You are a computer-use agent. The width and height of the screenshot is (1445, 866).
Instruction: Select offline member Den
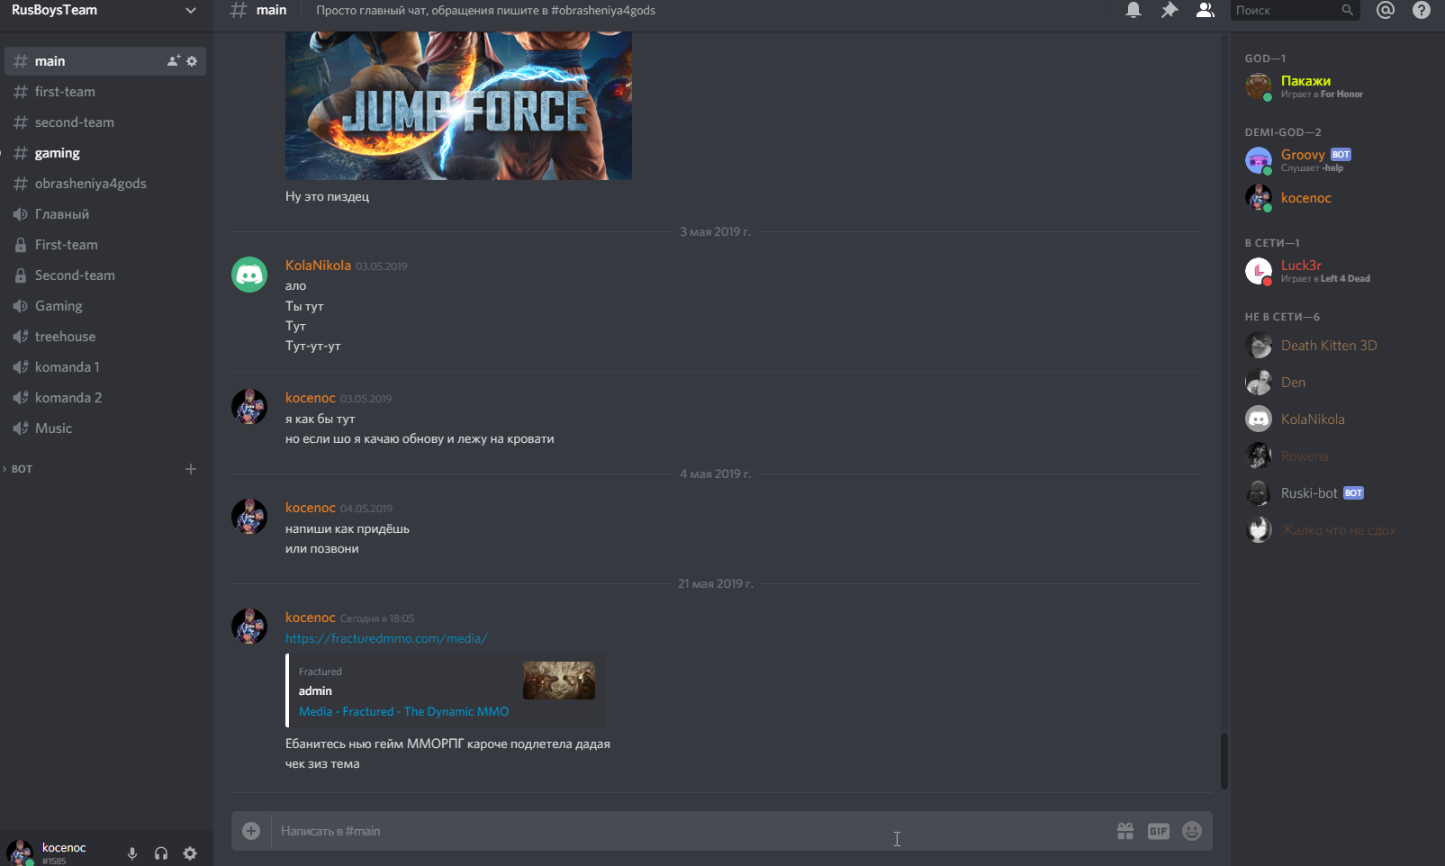pyautogui.click(x=1335, y=382)
